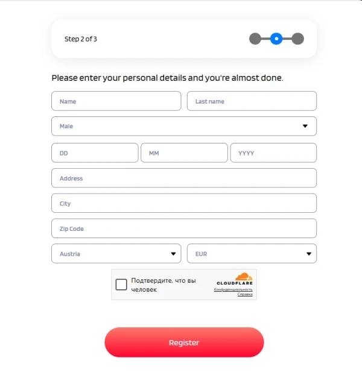Click the active blue step indicator dot
This screenshot has height=381, width=362.
coord(276,39)
